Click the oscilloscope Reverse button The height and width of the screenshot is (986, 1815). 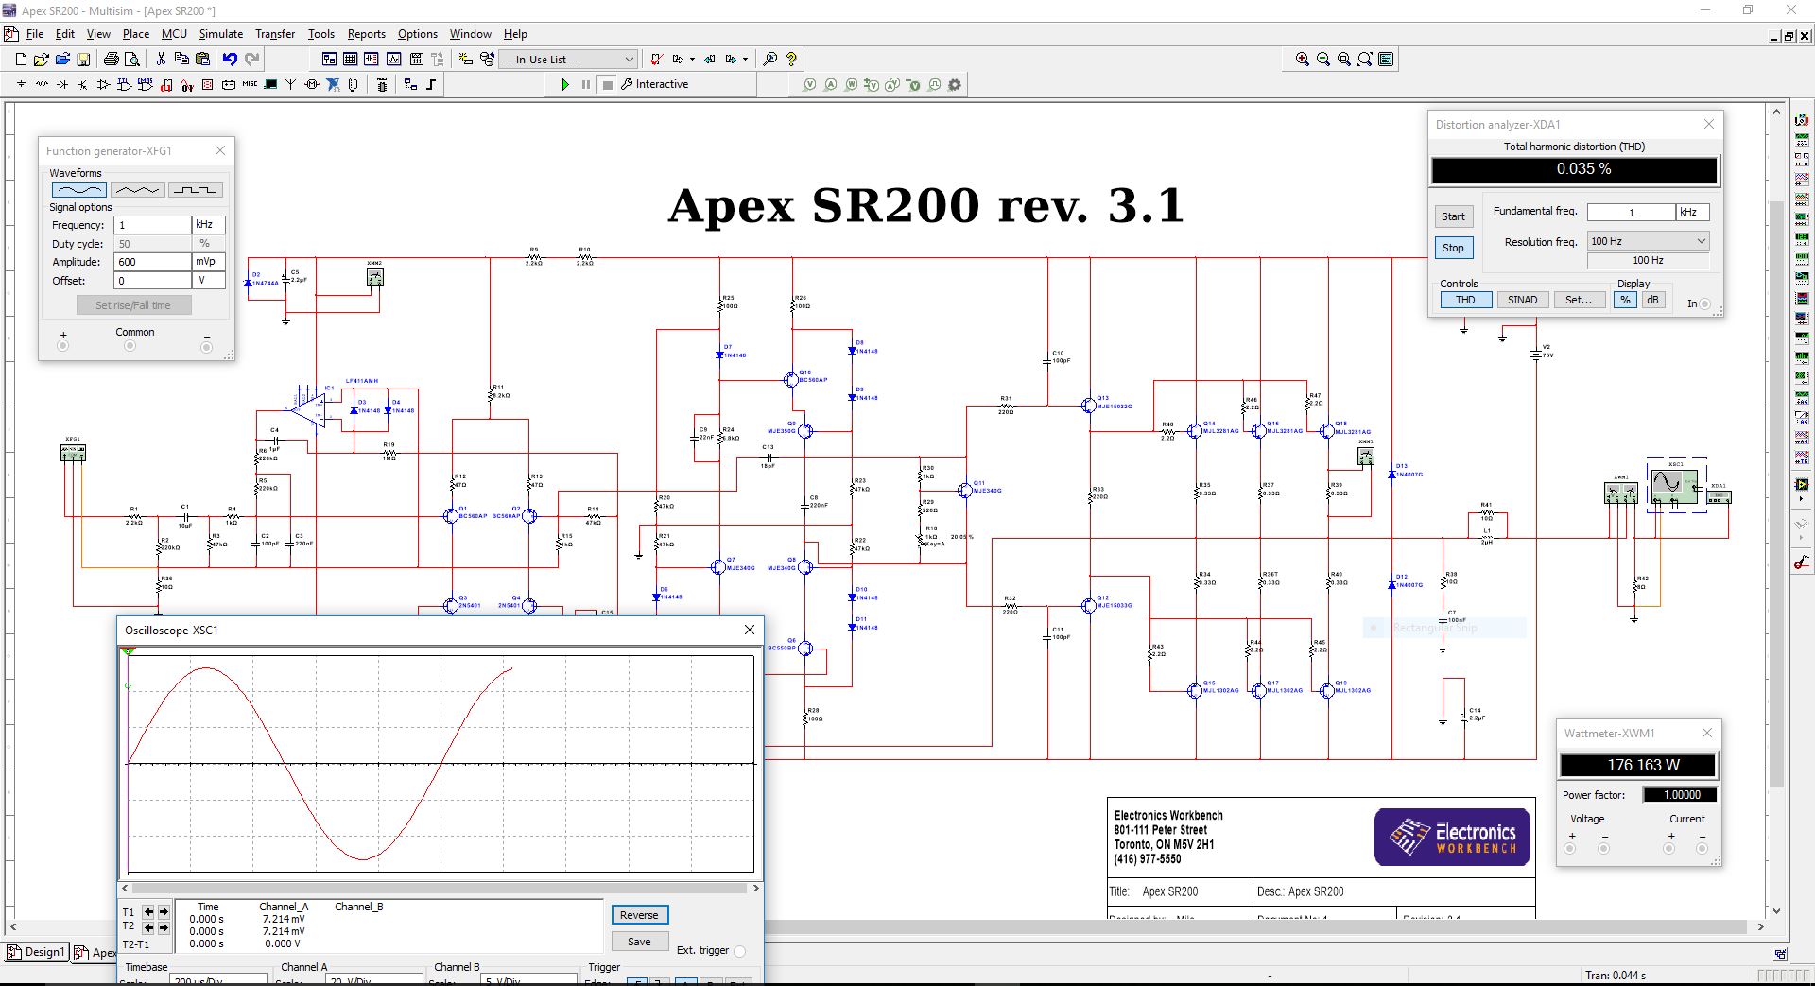pos(639,915)
